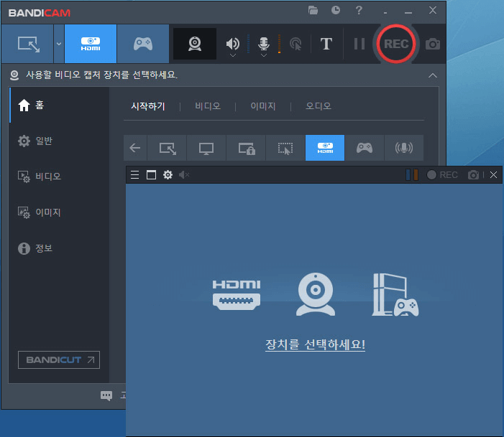
Task: Toggle the text overlay T icon
Action: pyautogui.click(x=326, y=44)
